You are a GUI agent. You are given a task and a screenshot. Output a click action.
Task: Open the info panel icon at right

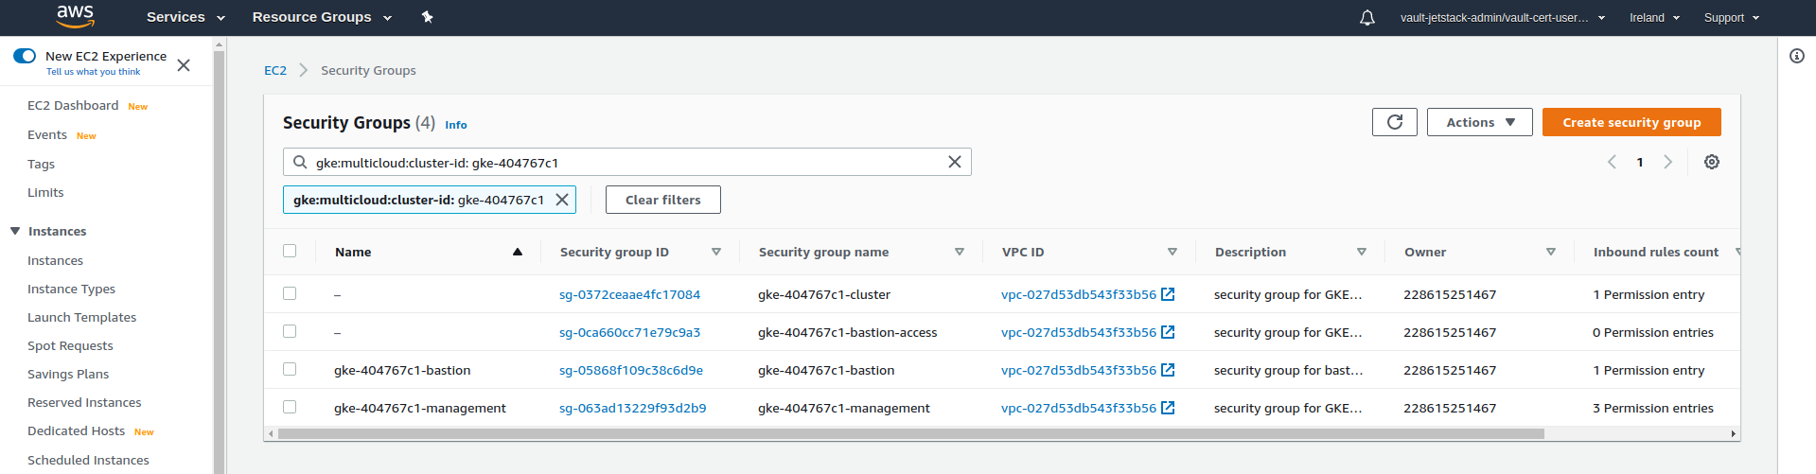[x=1797, y=56]
